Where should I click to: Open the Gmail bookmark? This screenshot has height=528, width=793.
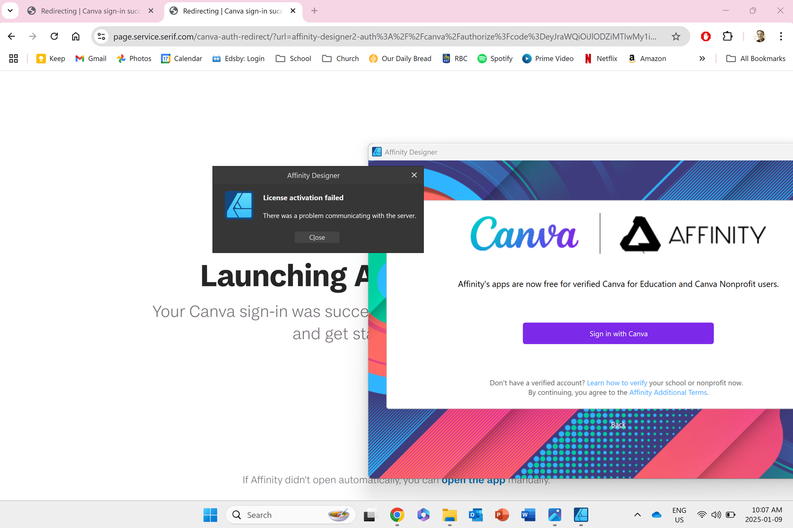91,59
